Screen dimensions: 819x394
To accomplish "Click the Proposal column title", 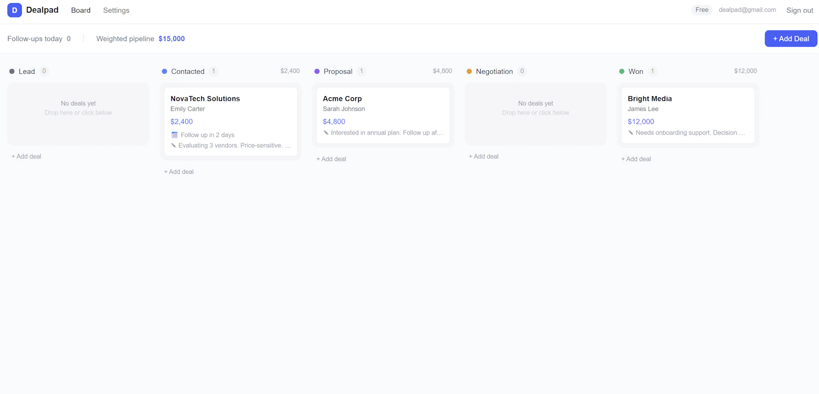I will (338, 72).
